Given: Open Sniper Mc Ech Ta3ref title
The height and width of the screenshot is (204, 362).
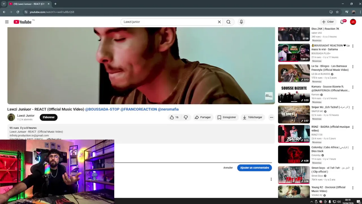Looking at the screenshot, I should (330, 107).
